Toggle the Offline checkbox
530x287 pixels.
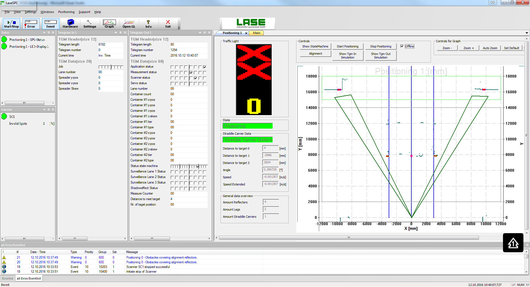click(x=402, y=46)
